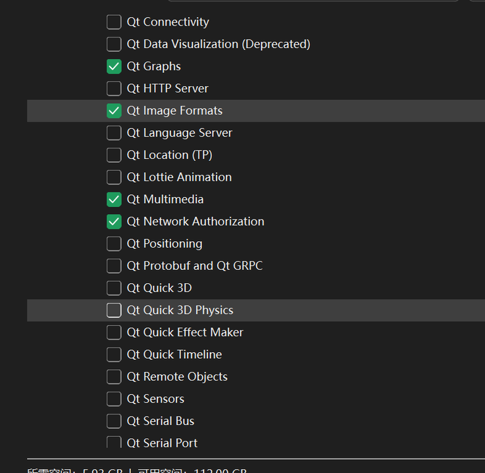Select Qt Lottie Animation checkbox
The height and width of the screenshot is (473, 485).
point(114,177)
